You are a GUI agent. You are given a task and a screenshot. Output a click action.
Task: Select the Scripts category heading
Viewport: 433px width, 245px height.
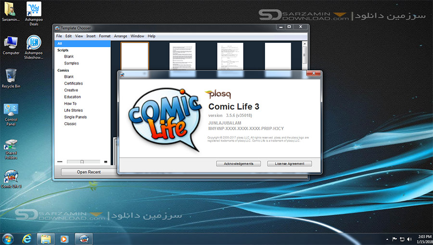(63, 50)
